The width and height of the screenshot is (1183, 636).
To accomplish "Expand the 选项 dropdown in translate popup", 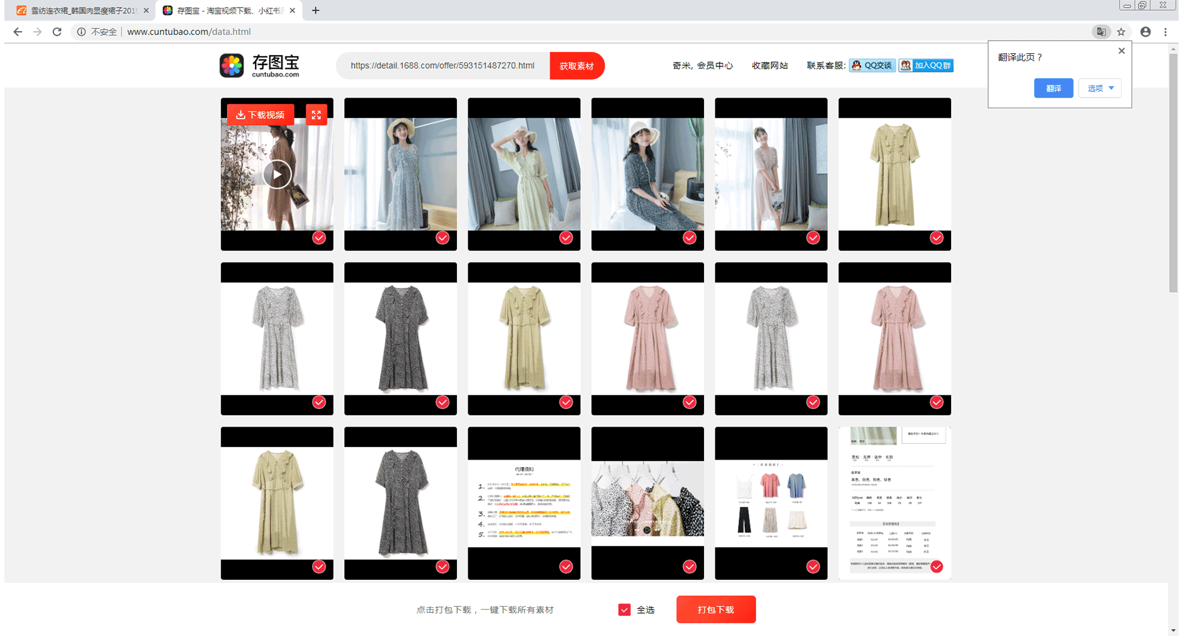I will [1100, 88].
